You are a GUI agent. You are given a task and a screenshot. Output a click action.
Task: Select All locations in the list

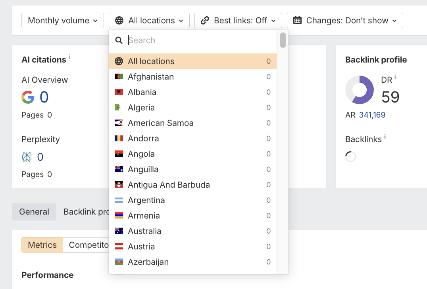[192, 61]
